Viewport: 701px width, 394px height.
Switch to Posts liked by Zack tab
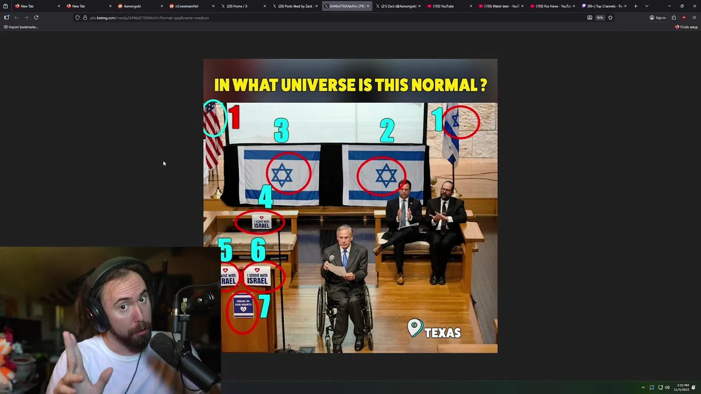(x=294, y=6)
